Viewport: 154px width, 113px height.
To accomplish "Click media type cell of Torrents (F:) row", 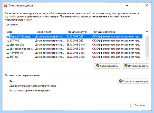I will pos(50,53).
